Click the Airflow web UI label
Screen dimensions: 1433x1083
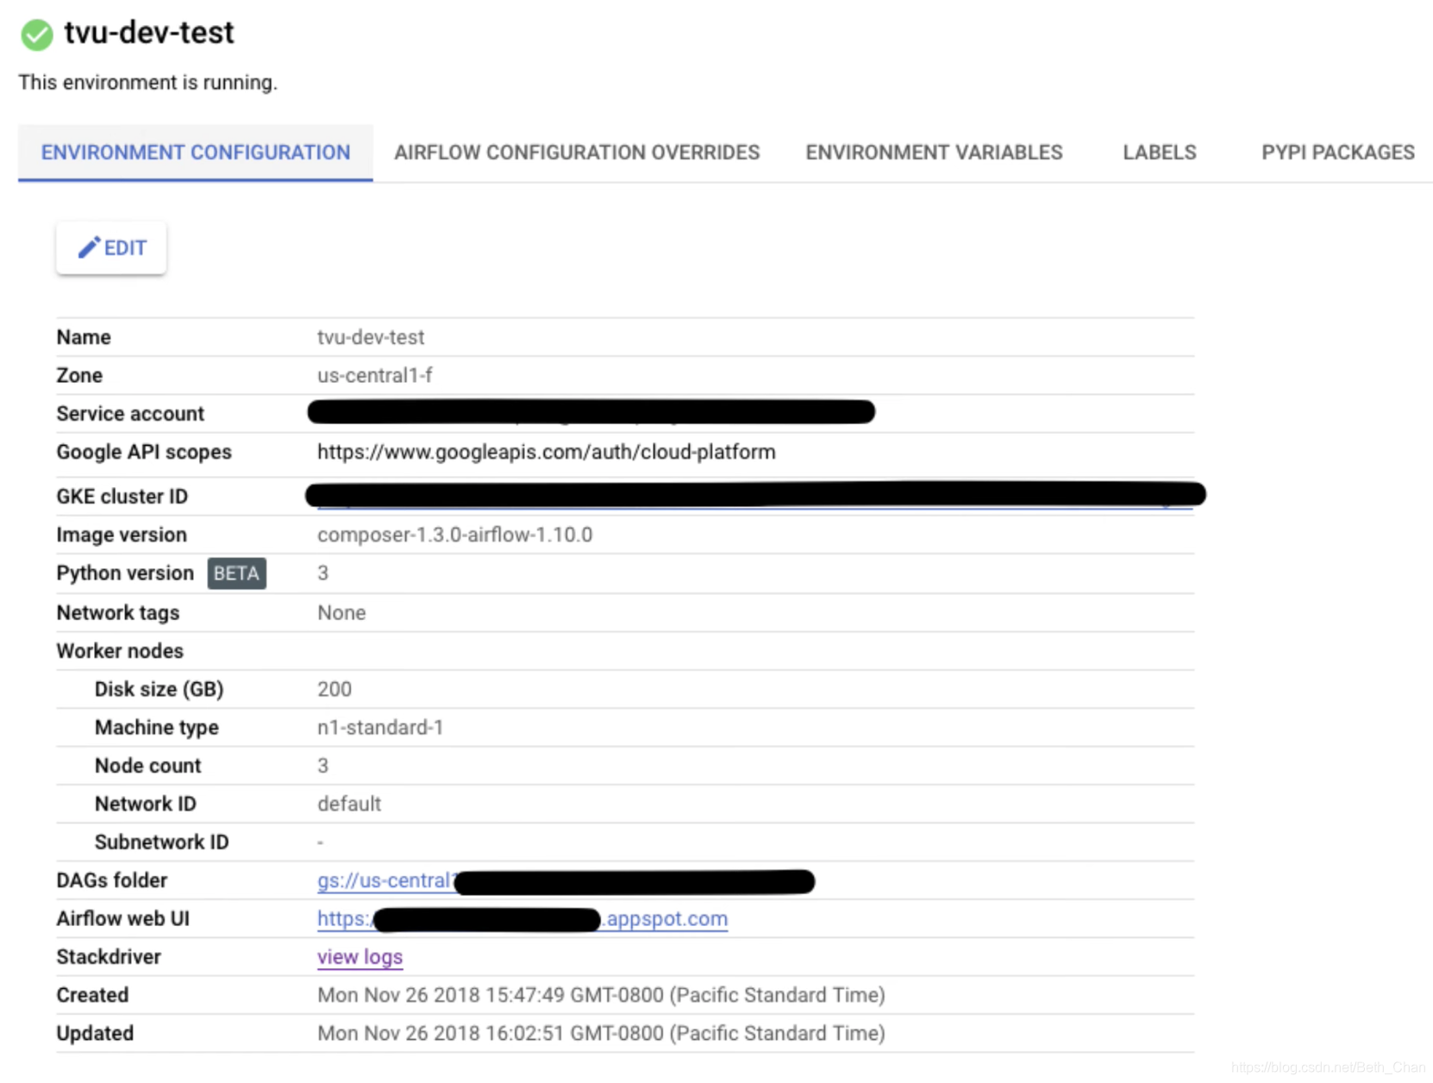point(123,919)
